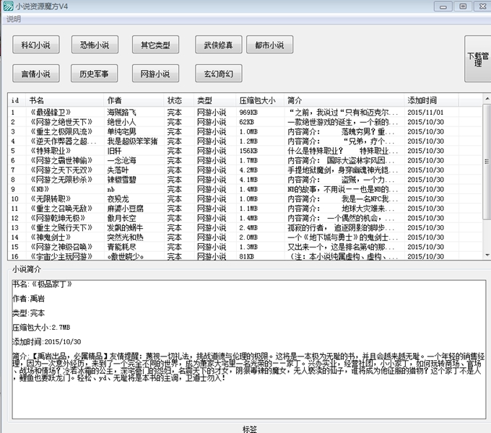Click the 小说资源魔方V4 app icon
Viewport: 491px width, 433px height.
click(x=8, y=6)
